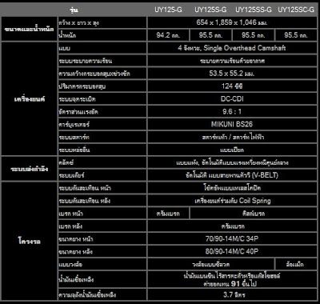Select the Coil Spring rear suspension cell
This screenshot has width=320, height=304.
[x=232, y=201]
